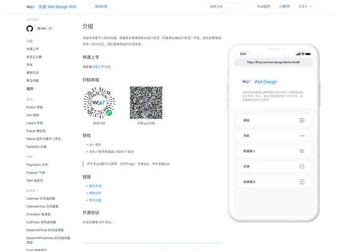
Task: Click the Wot Design logo in header
Action: click(x=31, y=7)
